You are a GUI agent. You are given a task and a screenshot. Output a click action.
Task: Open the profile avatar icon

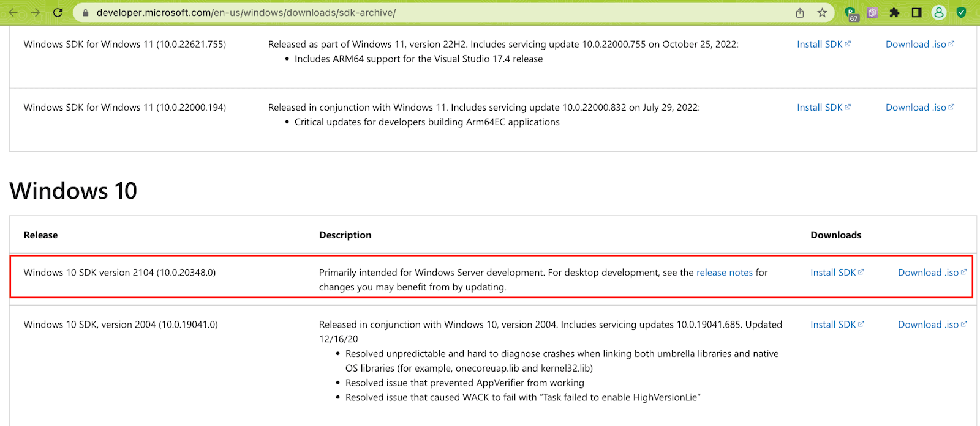click(x=938, y=12)
